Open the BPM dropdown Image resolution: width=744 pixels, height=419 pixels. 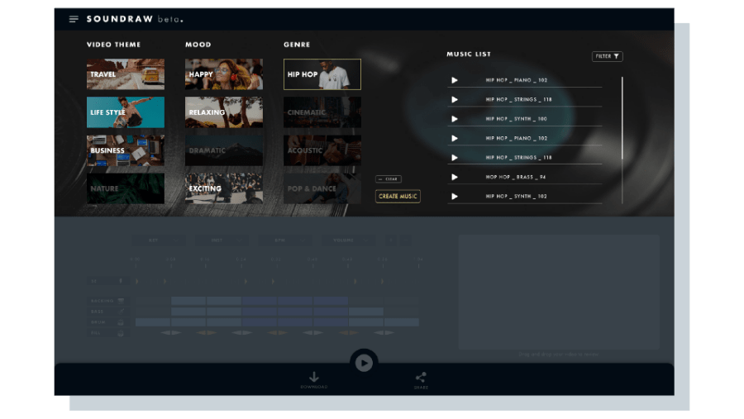284,240
